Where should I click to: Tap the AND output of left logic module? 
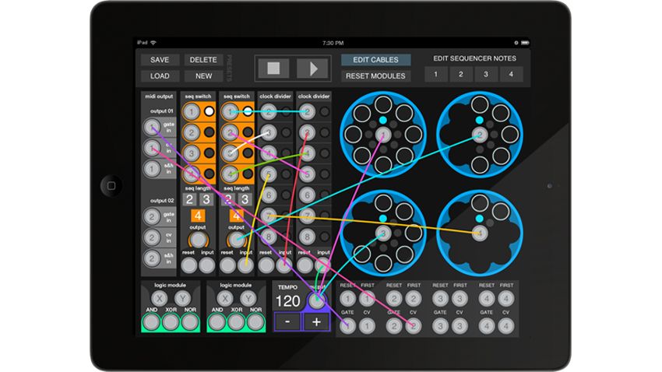coord(151,322)
